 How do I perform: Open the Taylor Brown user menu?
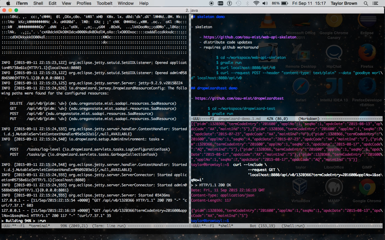tap(344, 3)
